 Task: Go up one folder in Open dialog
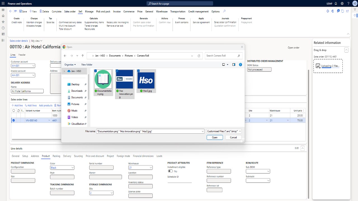click(x=83, y=56)
